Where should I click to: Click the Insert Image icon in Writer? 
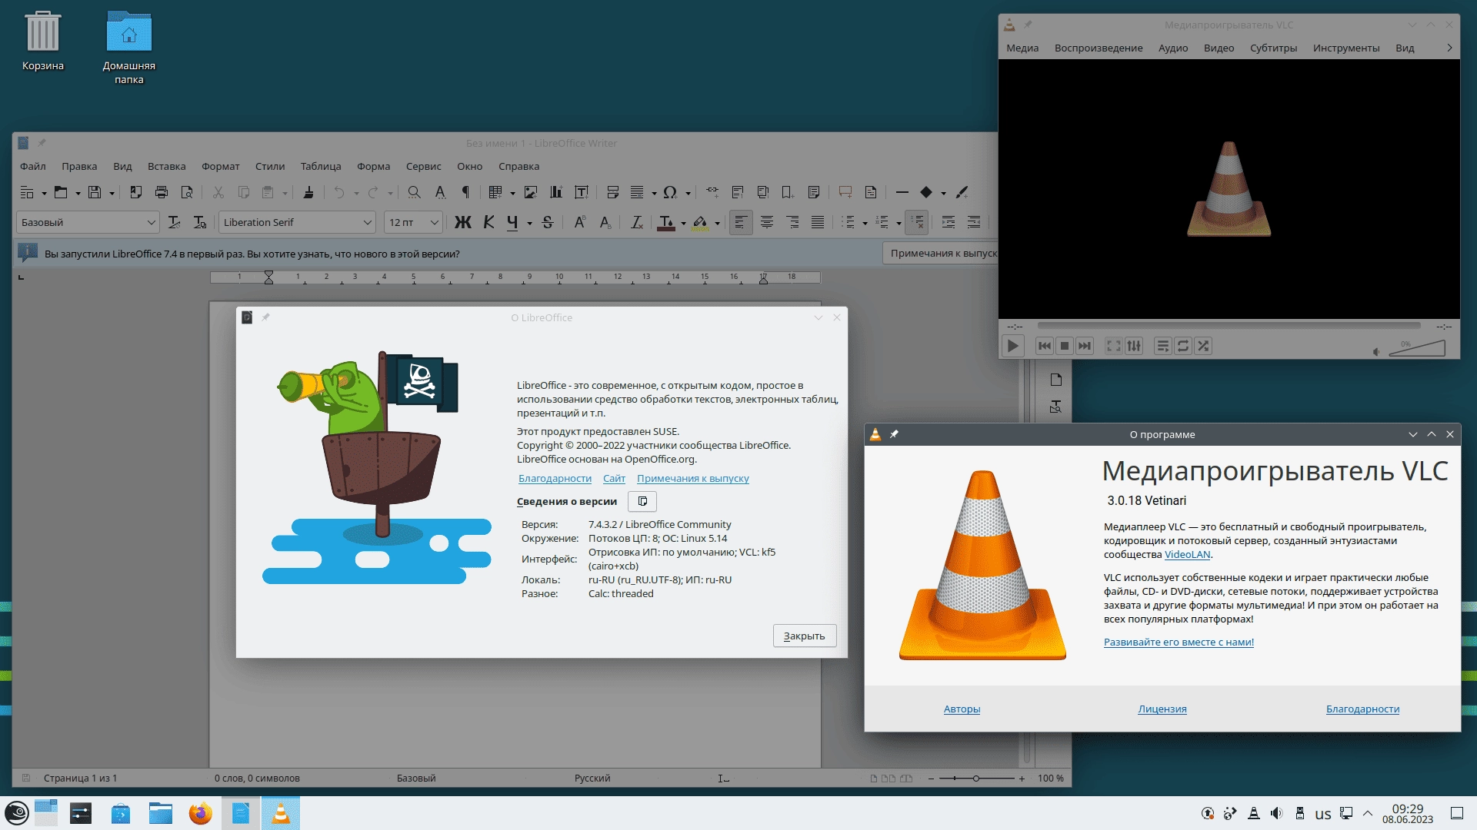click(531, 192)
